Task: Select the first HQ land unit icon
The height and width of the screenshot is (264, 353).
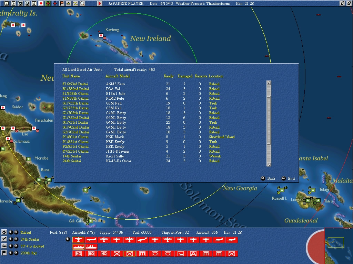Action: [x=78, y=254]
